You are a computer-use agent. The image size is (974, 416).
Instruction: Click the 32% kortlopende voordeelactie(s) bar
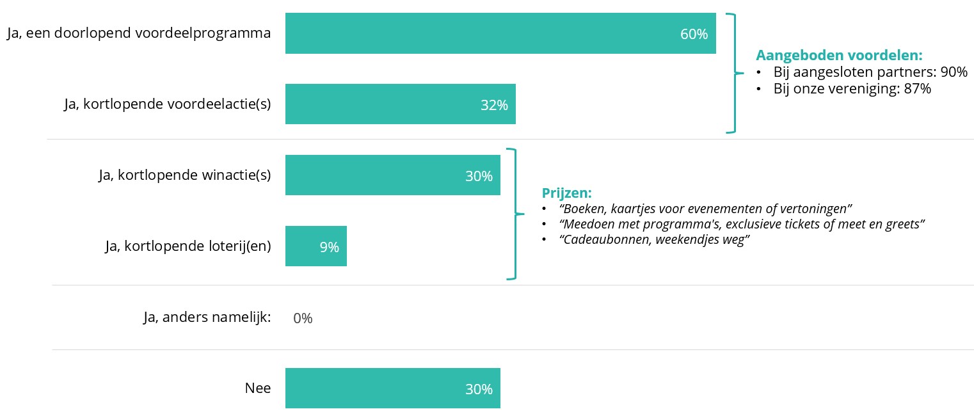point(400,104)
